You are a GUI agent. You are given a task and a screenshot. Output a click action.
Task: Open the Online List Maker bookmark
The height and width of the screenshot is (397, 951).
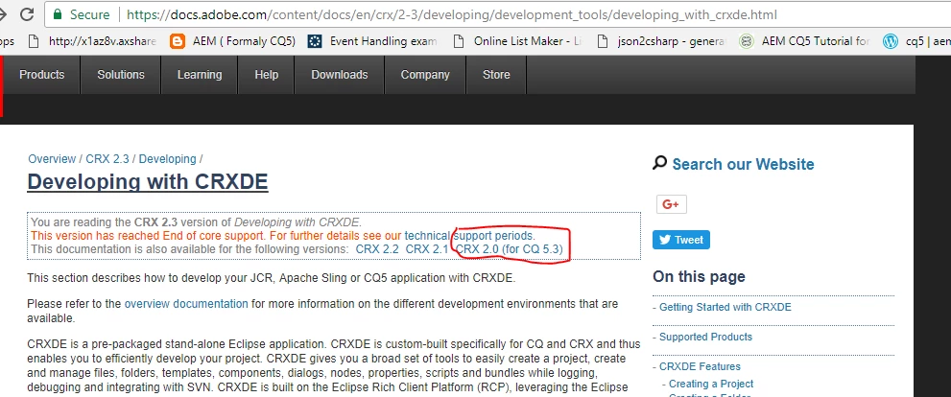pyautogui.click(x=518, y=41)
